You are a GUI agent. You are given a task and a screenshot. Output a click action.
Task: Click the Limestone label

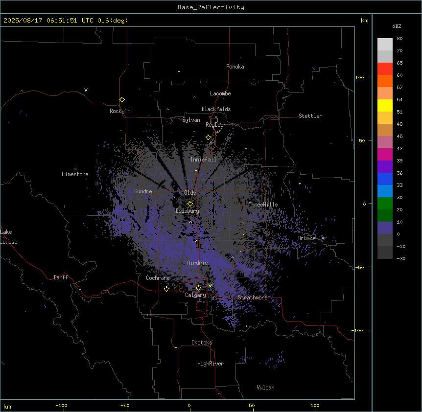[x=75, y=174]
